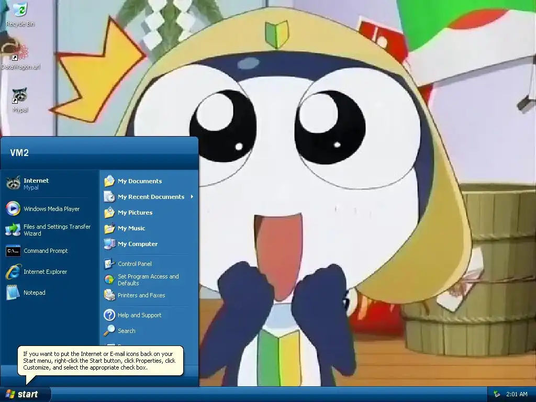Click the Files and Settings Transfer Wizard icon
536x402 pixels.
click(x=13, y=230)
